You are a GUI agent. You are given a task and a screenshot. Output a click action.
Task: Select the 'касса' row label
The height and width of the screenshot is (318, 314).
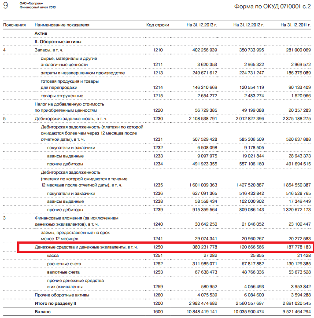[x=54, y=256]
